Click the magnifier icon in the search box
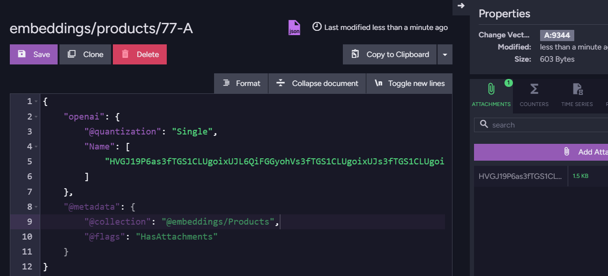608x276 pixels. click(484, 125)
